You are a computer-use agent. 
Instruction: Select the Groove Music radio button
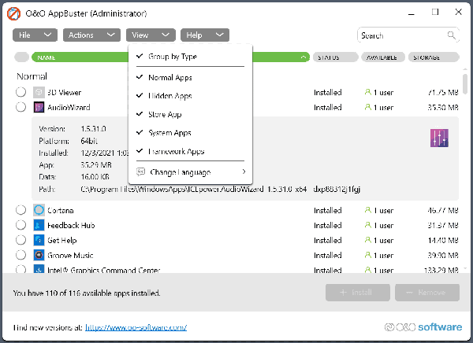click(x=20, y=255)
